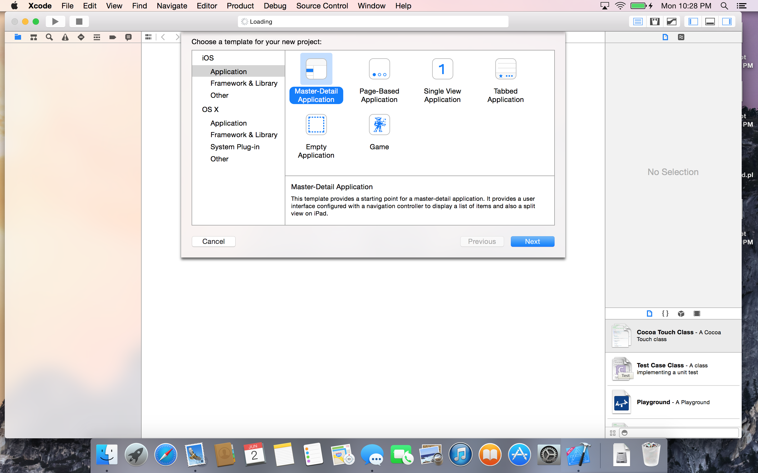Select the Game template

pos(379,132)
